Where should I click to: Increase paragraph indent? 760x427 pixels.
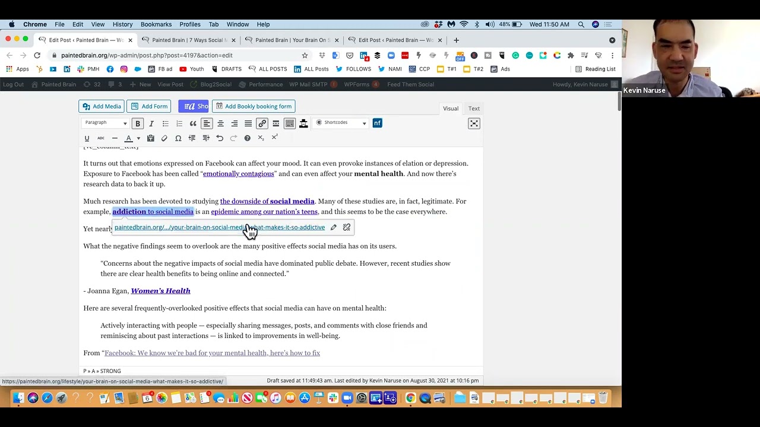tap(206, 138)
